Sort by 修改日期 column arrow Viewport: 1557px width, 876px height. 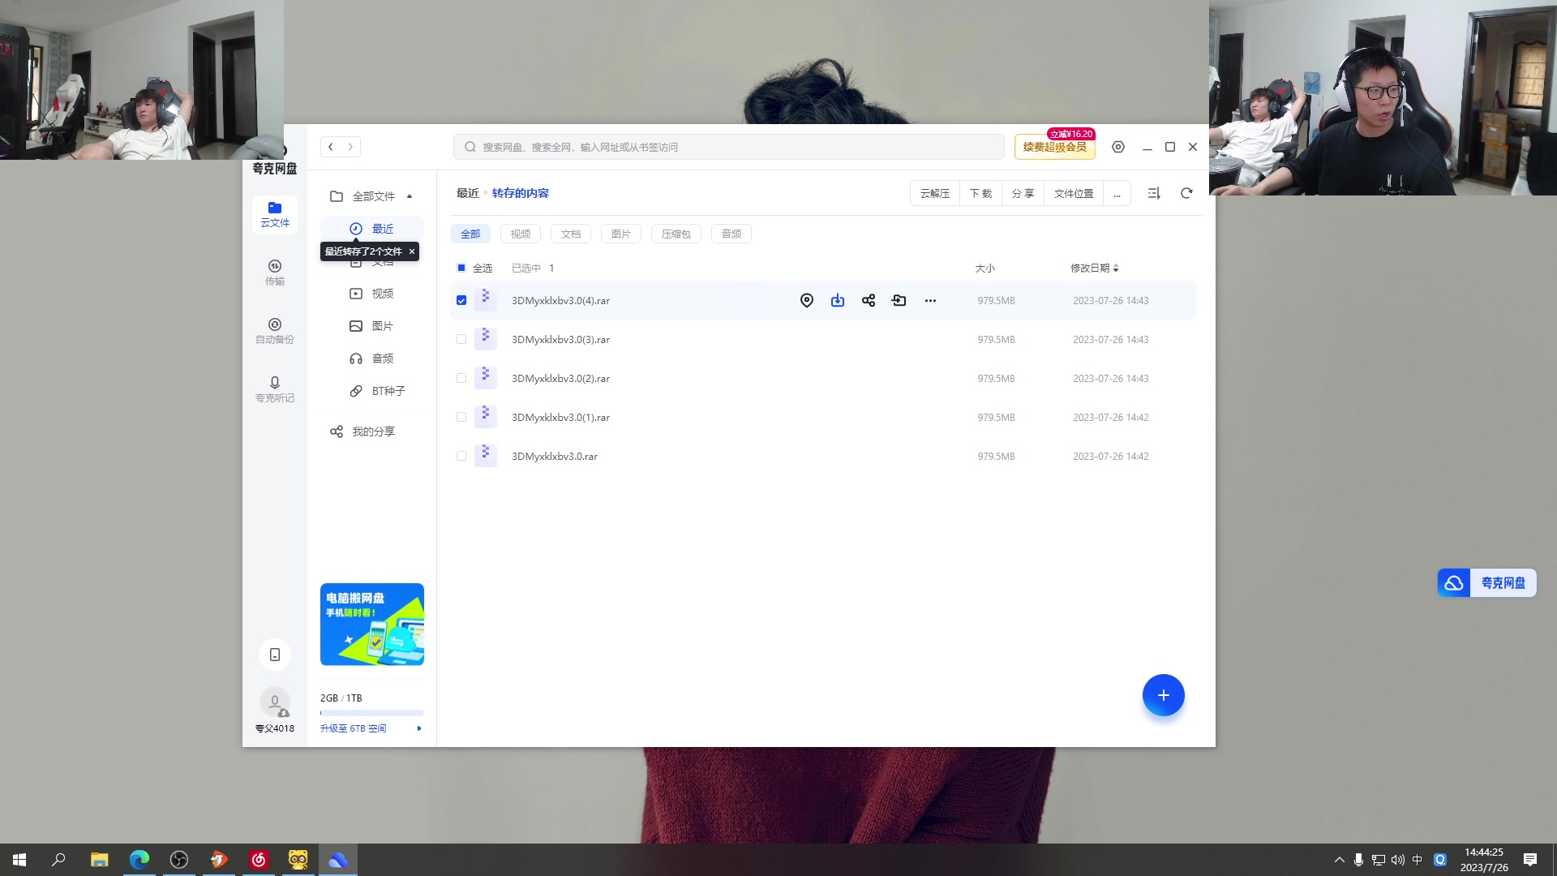pos(1116,268)
